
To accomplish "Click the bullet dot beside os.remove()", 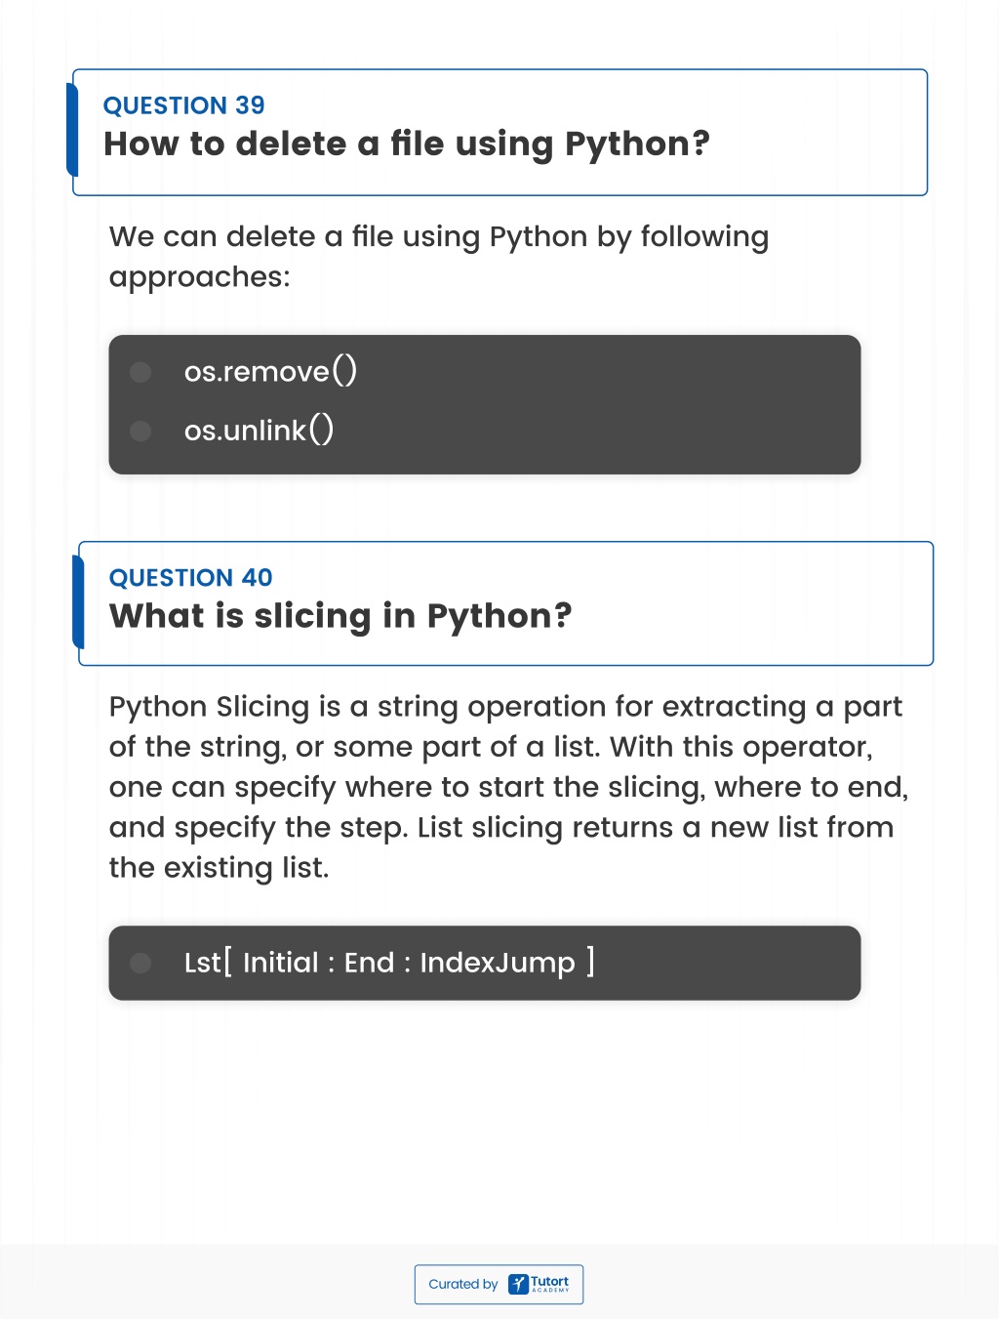I will tap(140, 372).
